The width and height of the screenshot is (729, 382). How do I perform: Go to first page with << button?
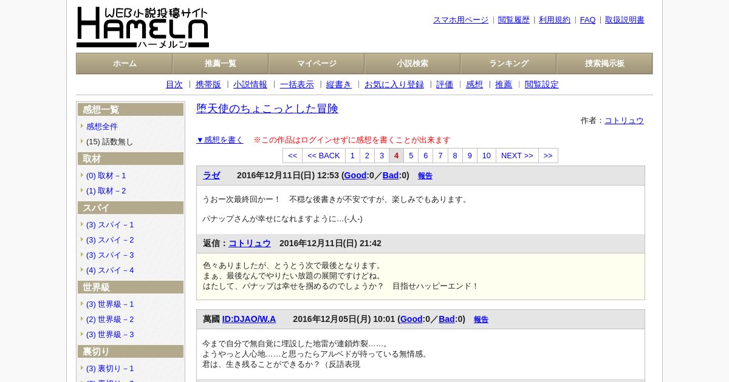pyautogui.click(x=293, y=156)
